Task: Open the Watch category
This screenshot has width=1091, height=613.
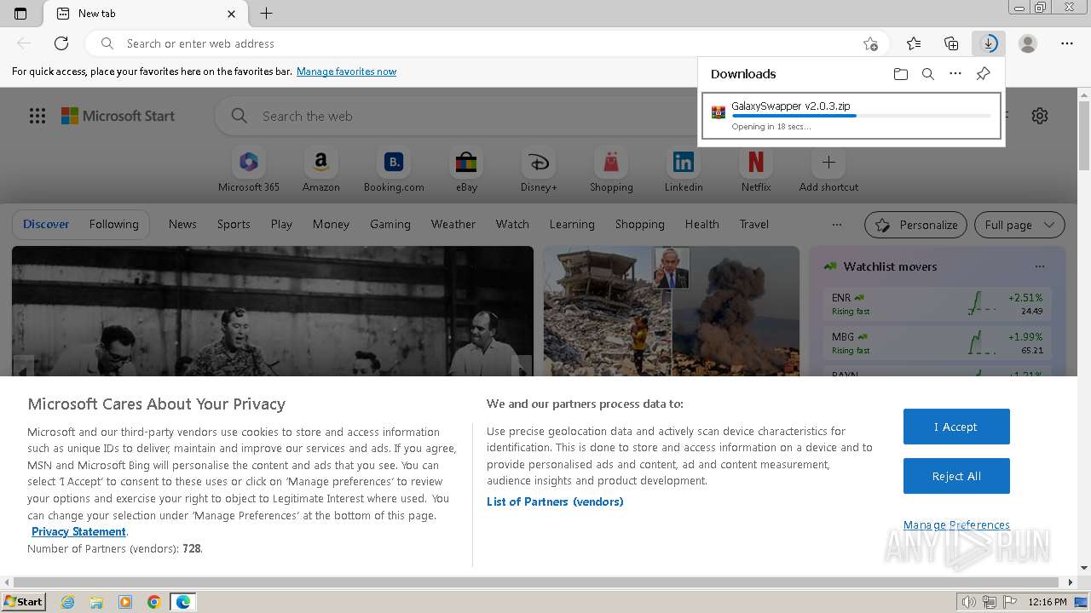Action: 512,224
